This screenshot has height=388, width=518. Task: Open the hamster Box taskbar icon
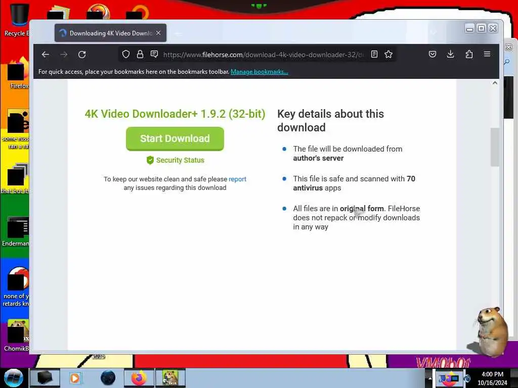click(x=170, y=378)
